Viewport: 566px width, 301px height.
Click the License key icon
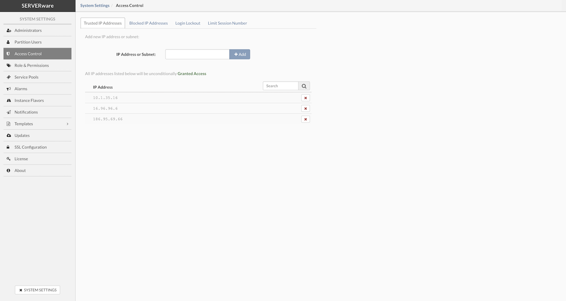8,159
